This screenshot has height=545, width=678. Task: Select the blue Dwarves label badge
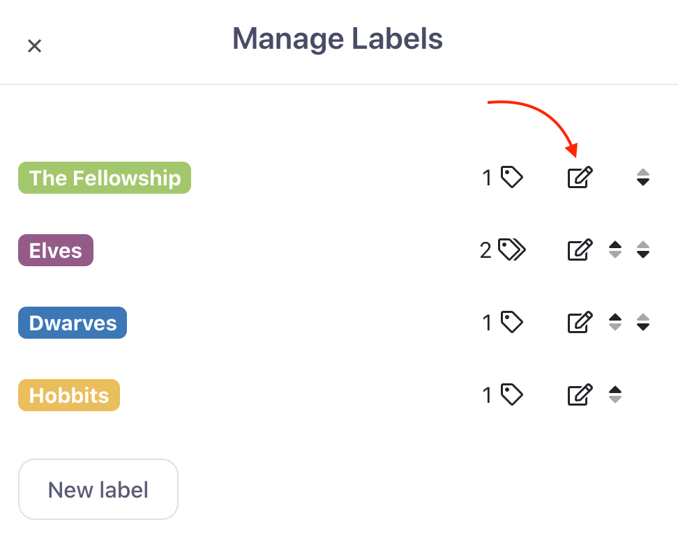[73, 323]
